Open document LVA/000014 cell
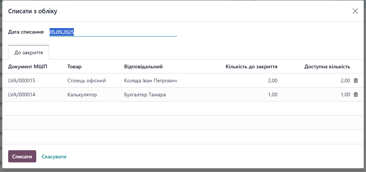 point(21,94)
